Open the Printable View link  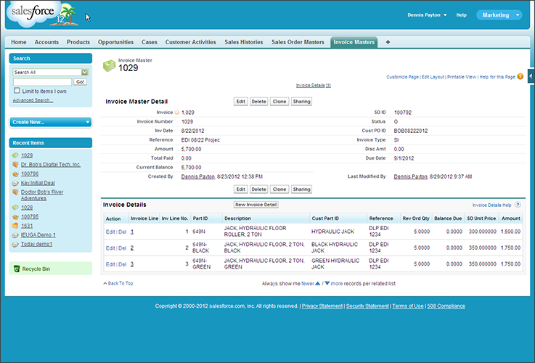(x=462, y=77)
